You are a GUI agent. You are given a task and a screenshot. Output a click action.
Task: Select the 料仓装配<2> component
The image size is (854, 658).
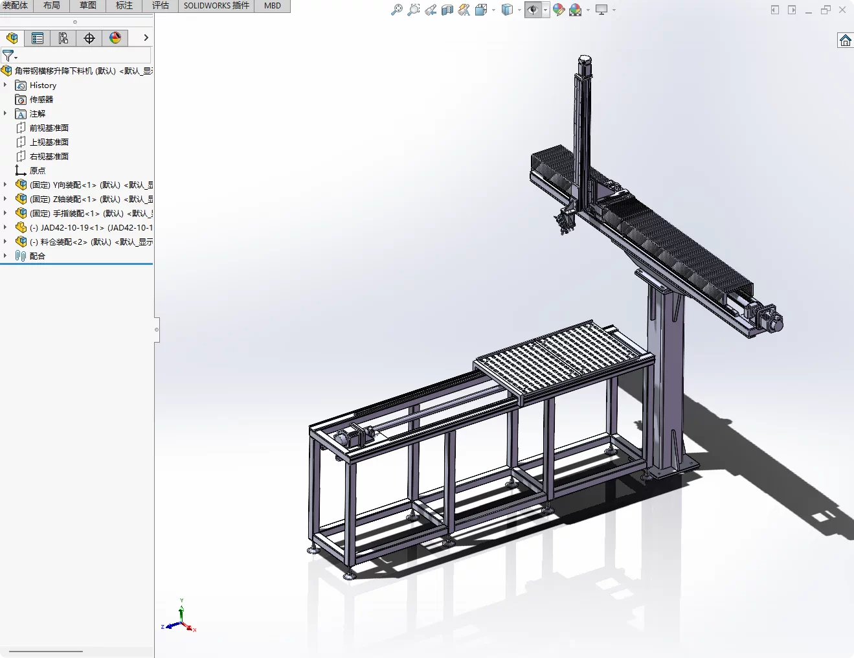point(84,242)
